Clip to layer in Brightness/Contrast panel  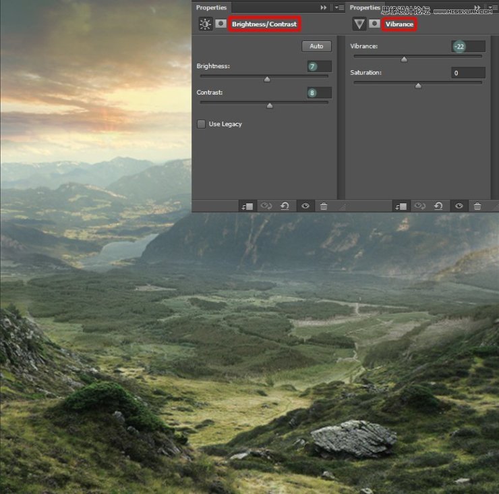point(247,207)
